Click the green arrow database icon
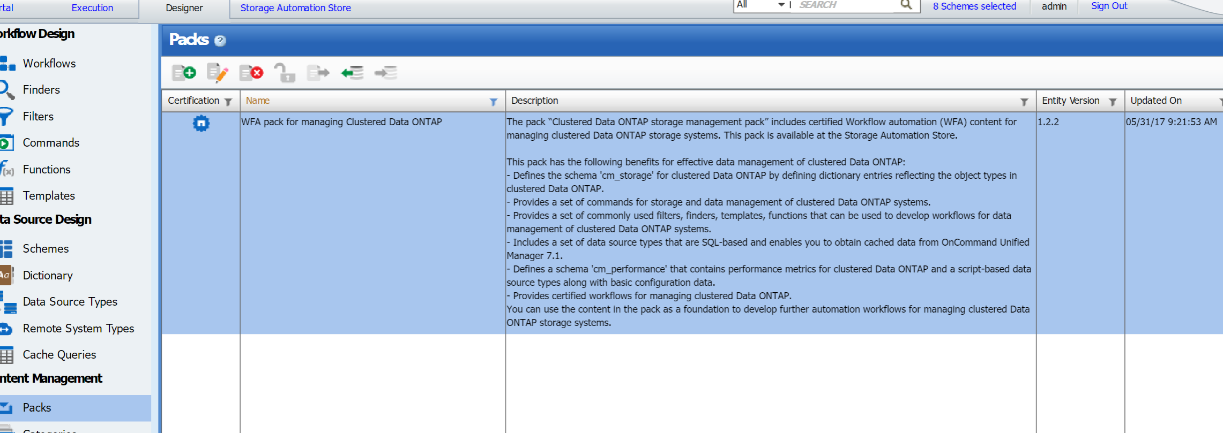 point(352,72)
